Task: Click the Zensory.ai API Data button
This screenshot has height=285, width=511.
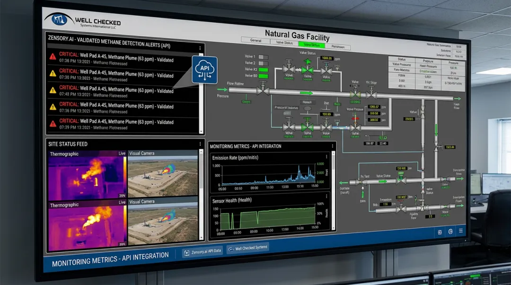Action: coord(203,251)
